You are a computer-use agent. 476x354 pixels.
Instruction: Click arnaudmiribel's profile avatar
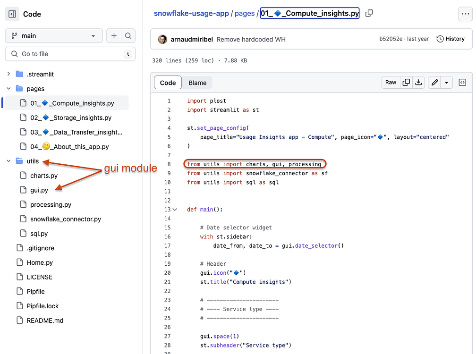tap(162, 39)
